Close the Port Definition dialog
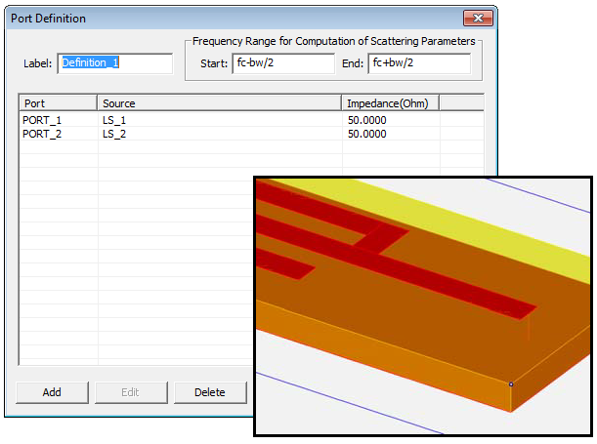 [476, 19]
